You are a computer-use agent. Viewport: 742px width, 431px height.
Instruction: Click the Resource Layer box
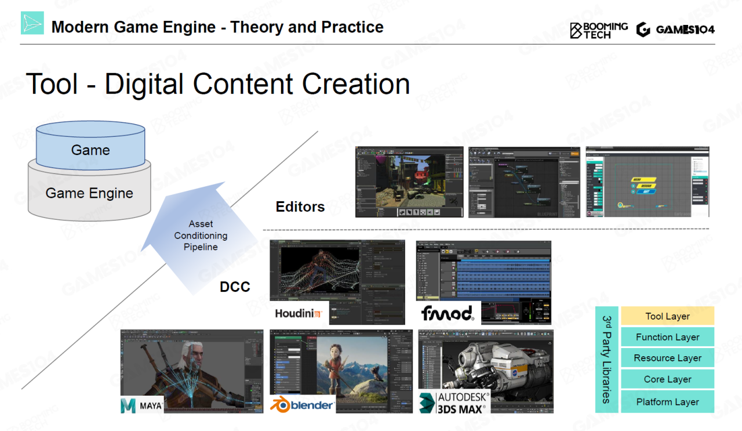[667, 358]
